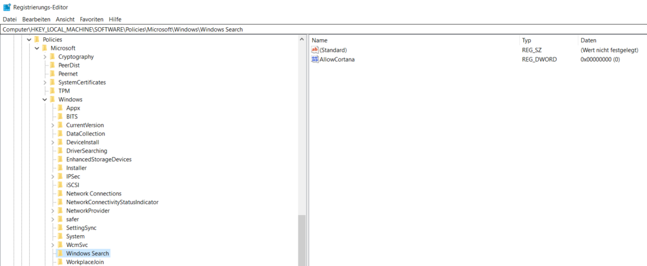Select the SystemCertificates key label

(82, 83)
